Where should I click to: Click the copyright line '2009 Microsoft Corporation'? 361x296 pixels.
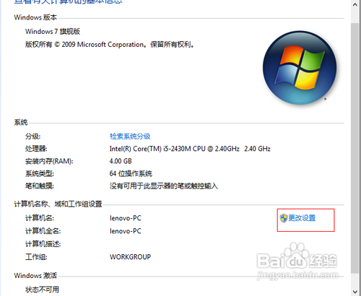[x=103, y=45]
